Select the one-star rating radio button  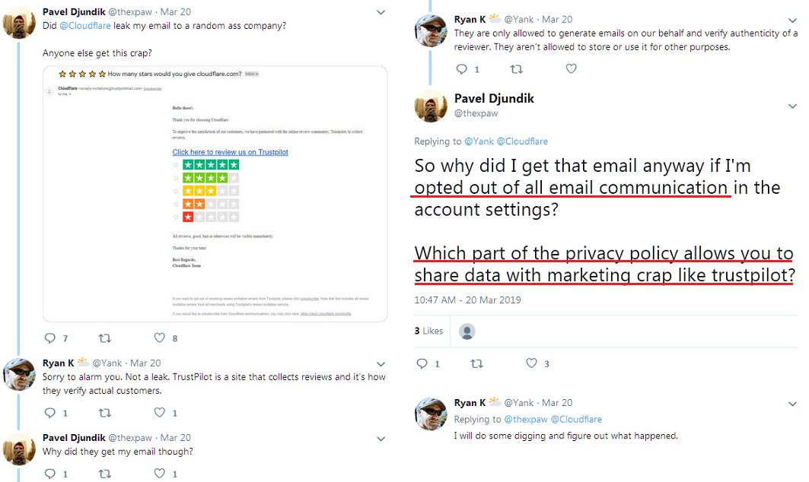pos(177,217)
